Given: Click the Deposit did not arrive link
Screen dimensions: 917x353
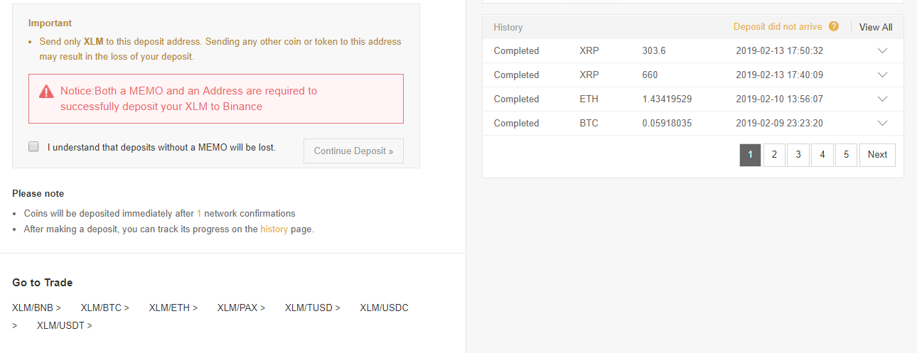Looking at the screenshot, I should pyautogui.click(x=778, y=27).
